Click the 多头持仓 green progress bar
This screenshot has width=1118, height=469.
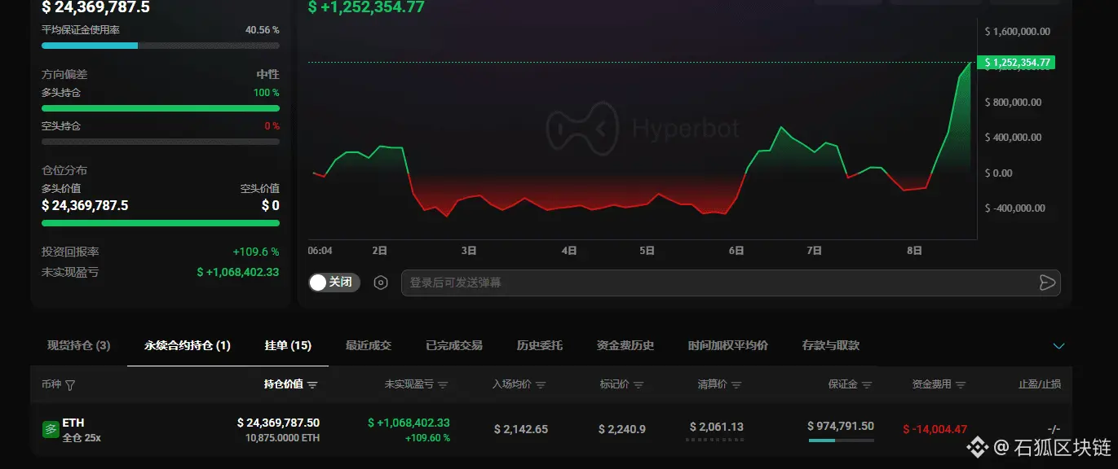pyautogui.click(x=161, y=107)
